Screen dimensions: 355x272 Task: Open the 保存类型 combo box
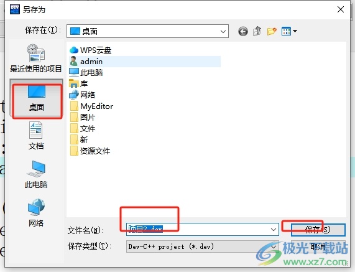pos(202,246)
